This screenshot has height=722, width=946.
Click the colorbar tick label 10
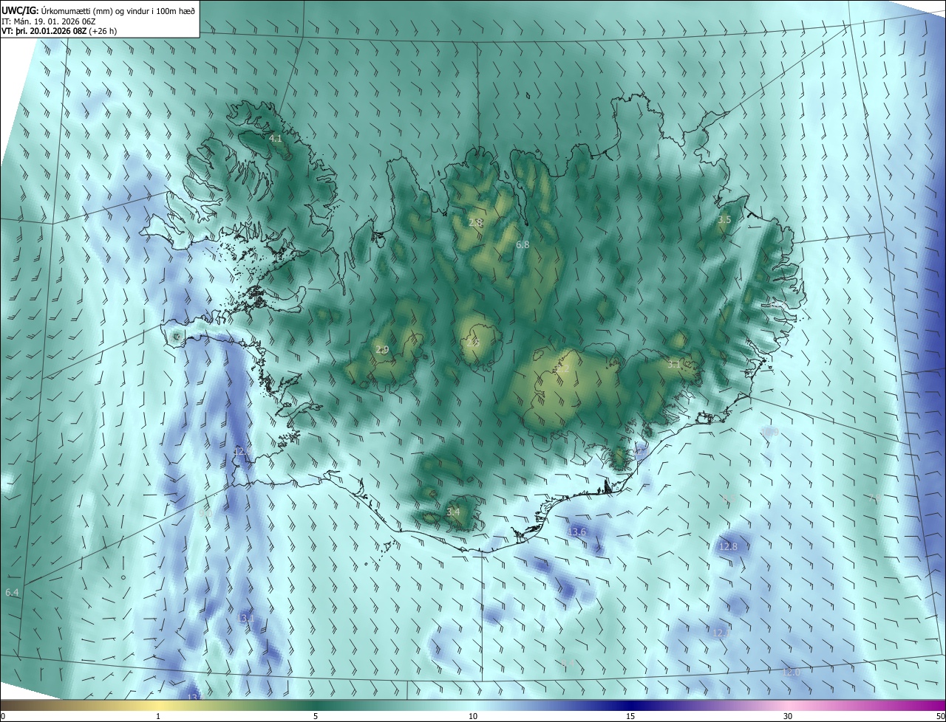473,716
